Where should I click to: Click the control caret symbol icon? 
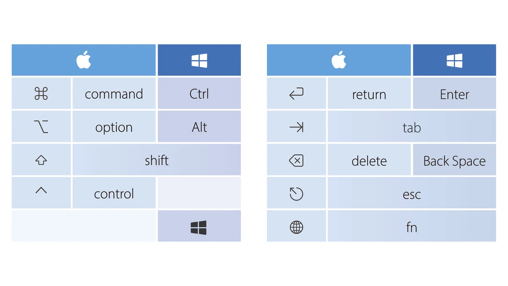[x=41, y=190]
